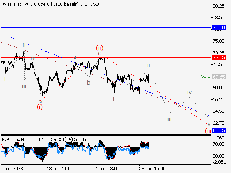Click the 80.25 price axis value
The image size is (231, 173).
pos(219,6)
